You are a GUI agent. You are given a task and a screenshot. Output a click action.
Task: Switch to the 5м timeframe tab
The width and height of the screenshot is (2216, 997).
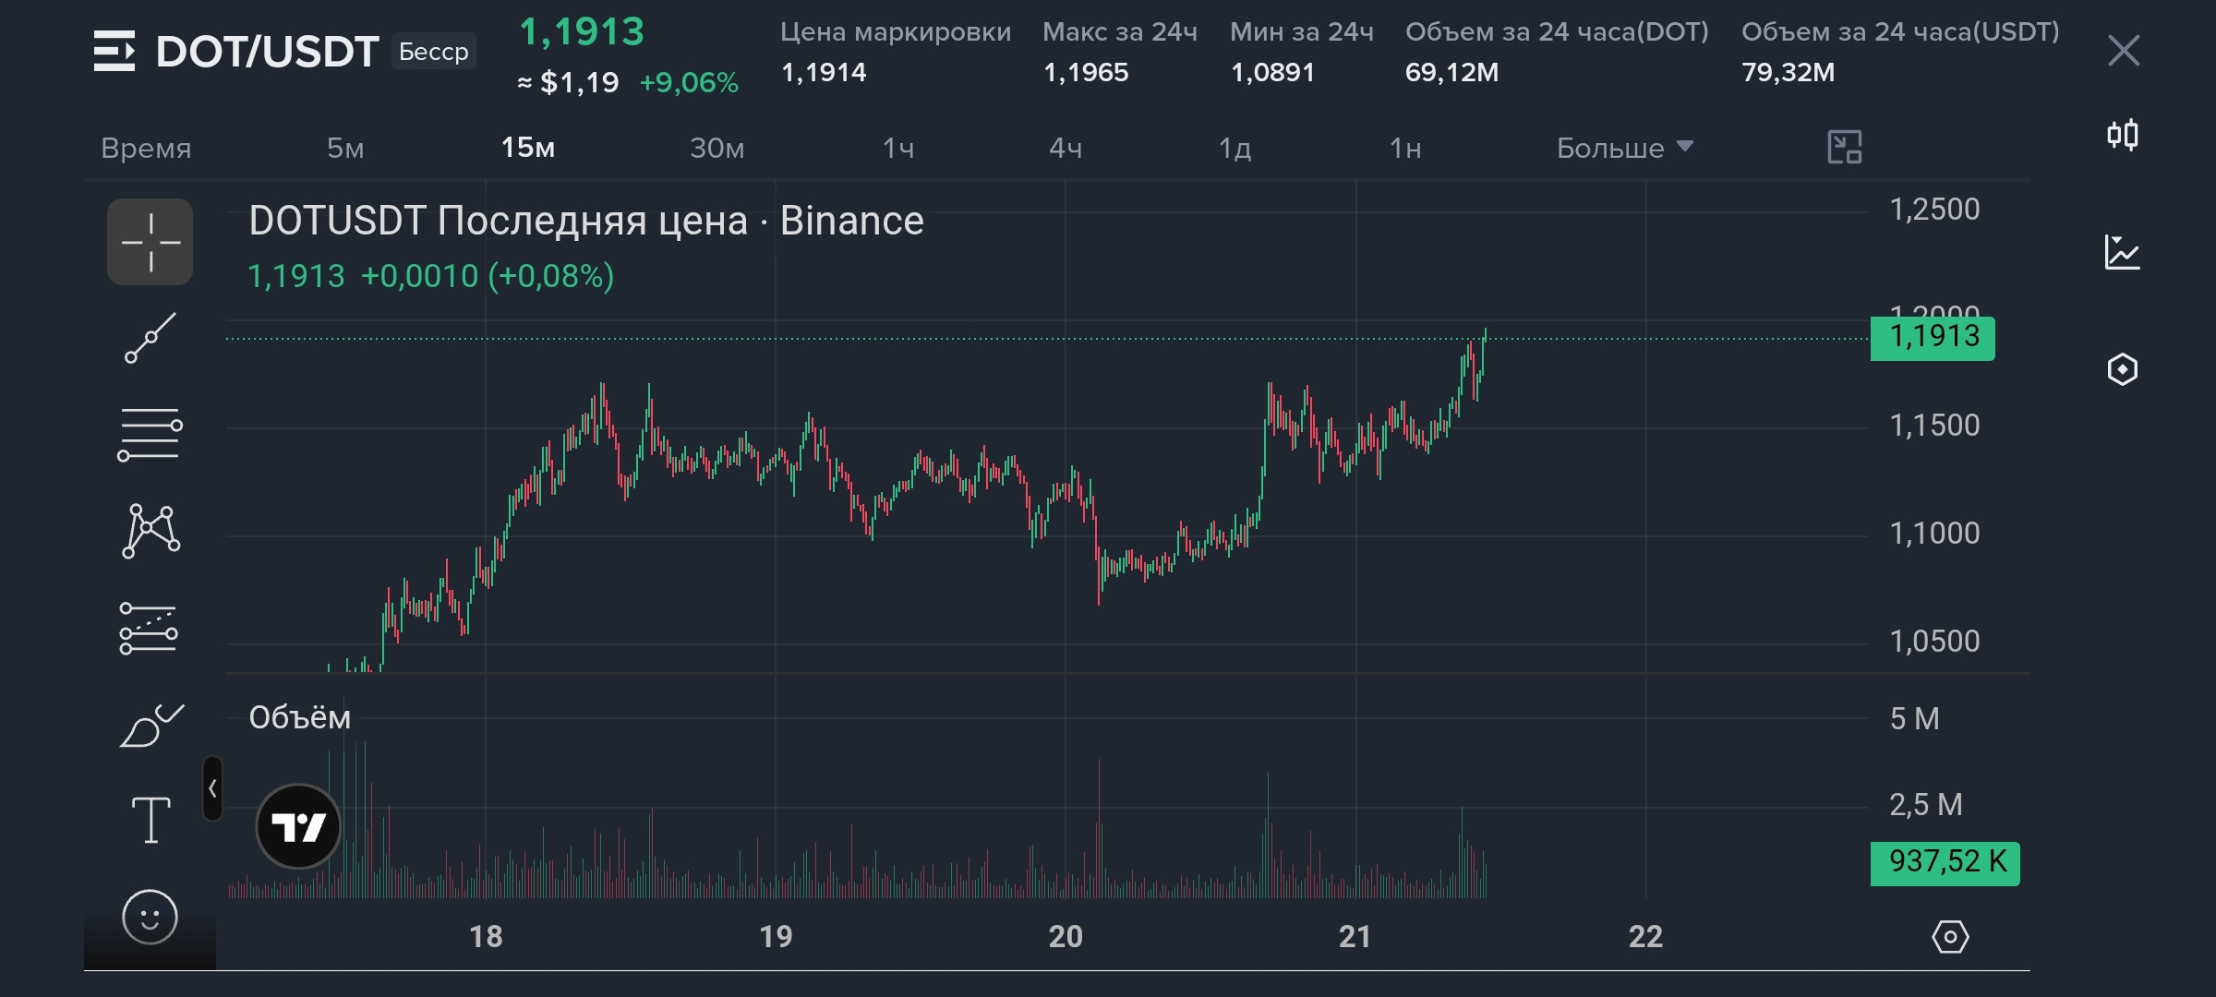345,148
